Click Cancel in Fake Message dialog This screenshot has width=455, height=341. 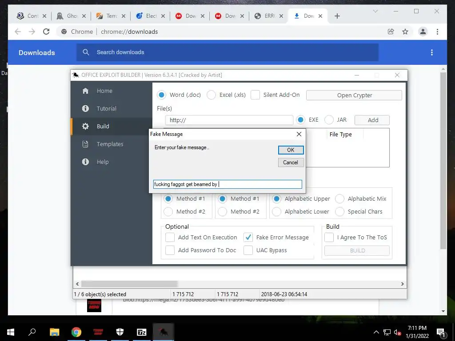pyautogui.click(x=291, y=163)
